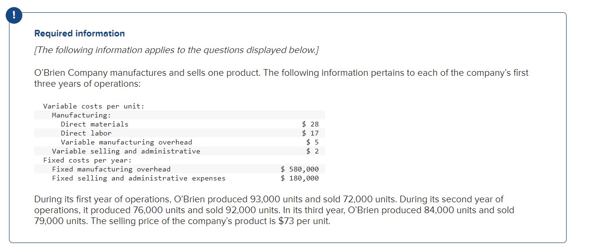Select the $ 5 variable overhead value
This screenshot has height=252, width=606.
click(312, 142)
